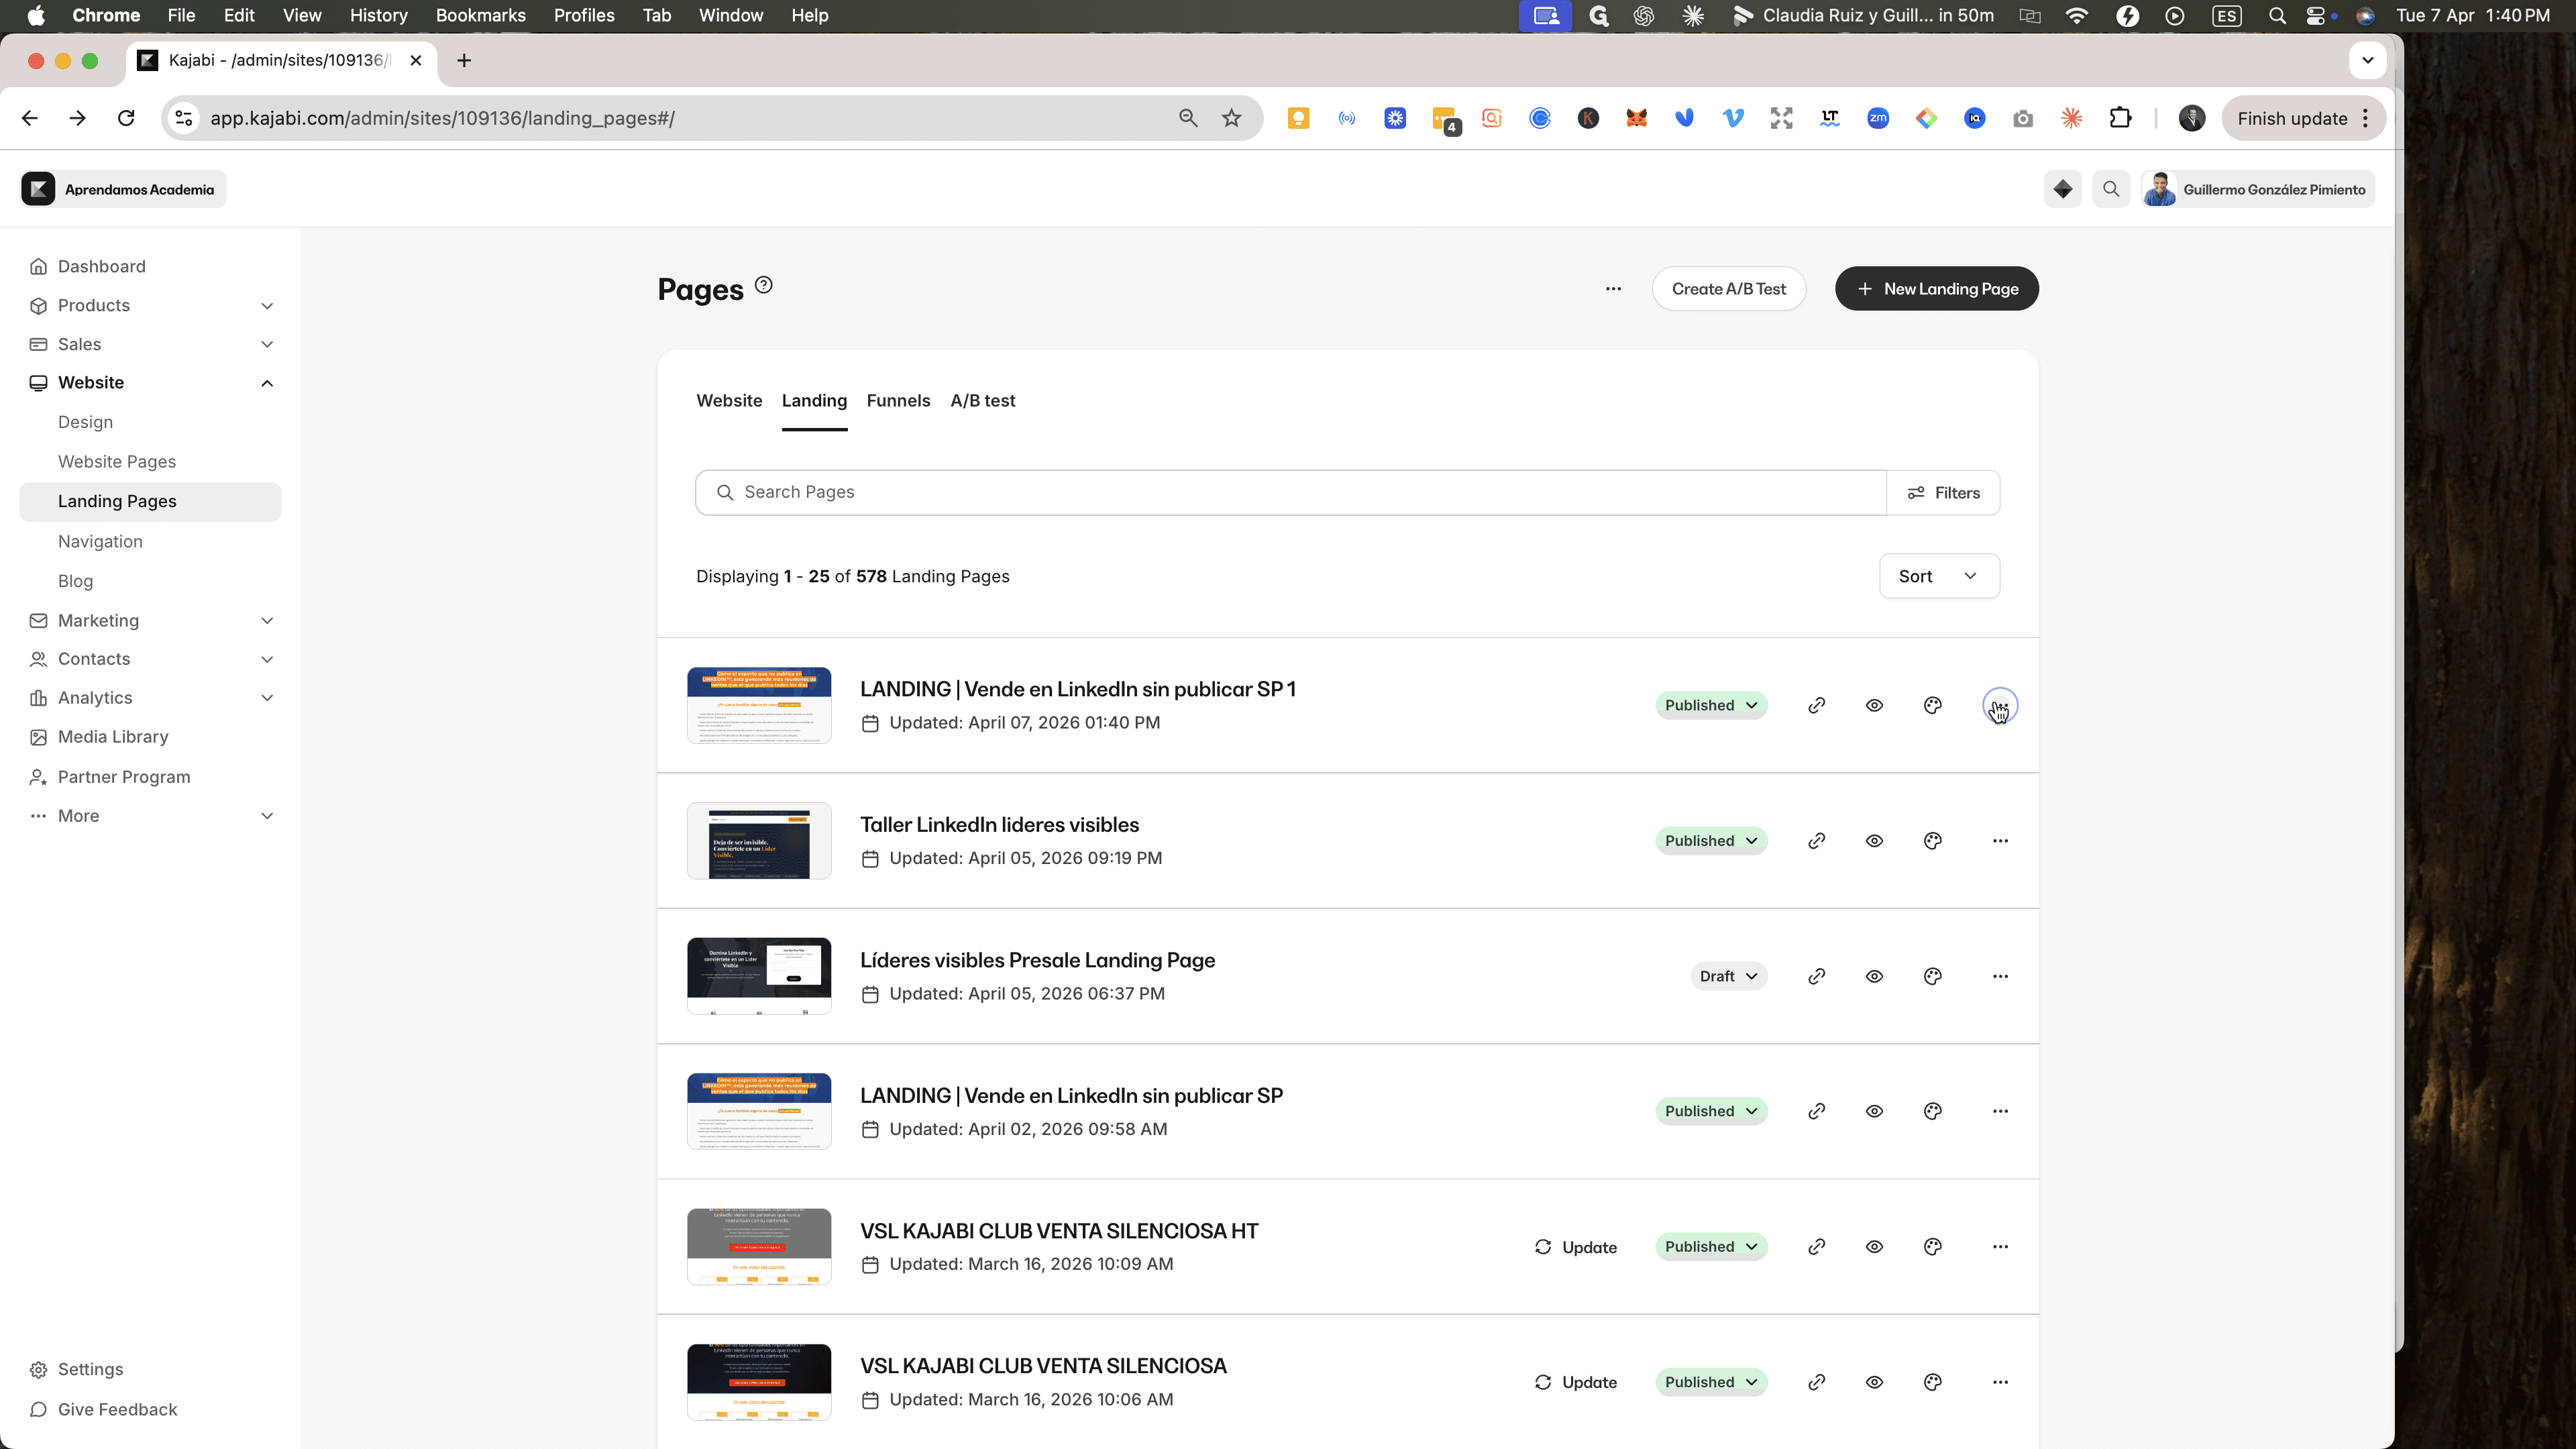Open more options for VSL KAJABI CLUB VENTA SILENCIOSA HT

click(1999, 1247)
